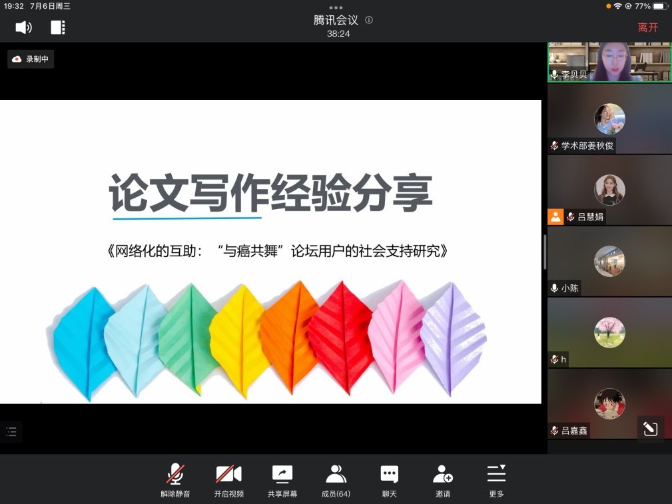672x504 pixels.
Task: Click the 录制中 recording indicator
Action: (x=31, y=59)
